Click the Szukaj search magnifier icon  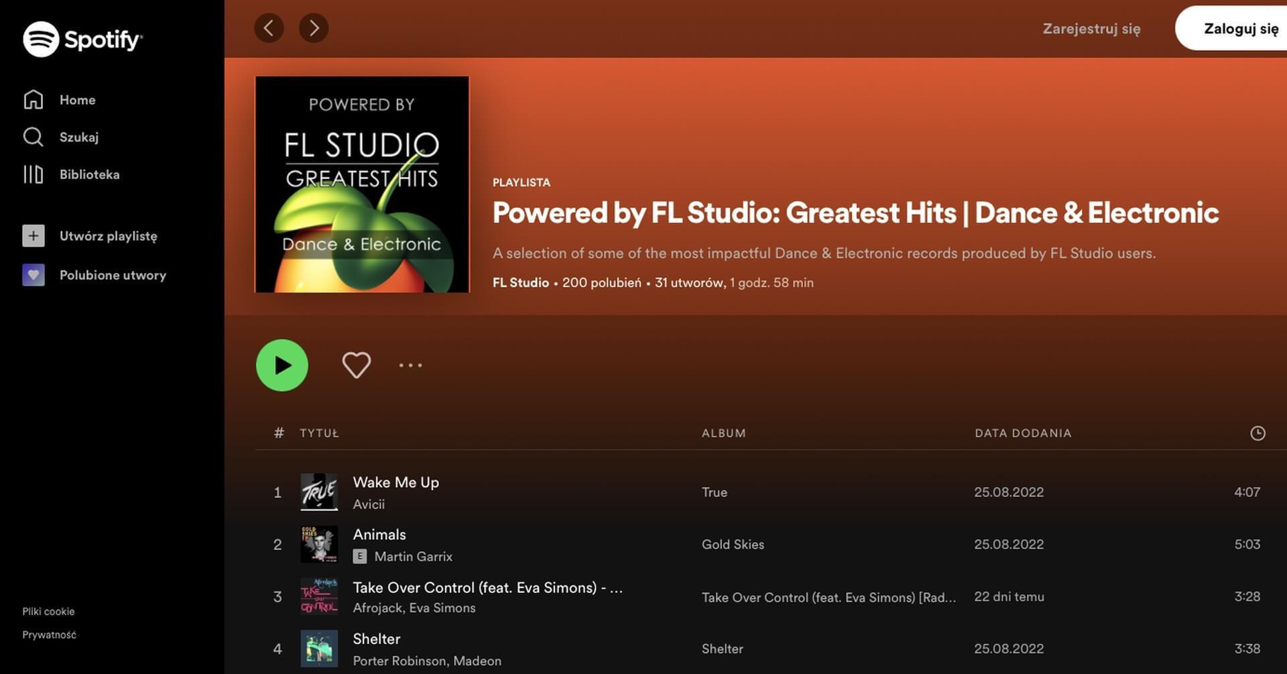(33, 137)
